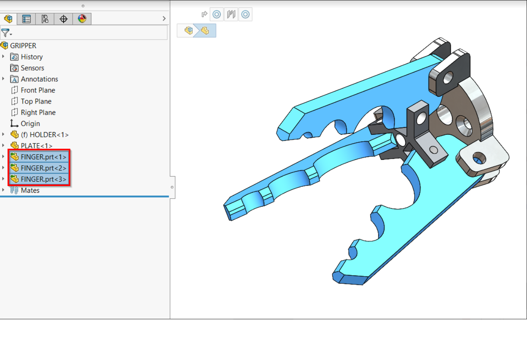
Task: Click the Annotations folder icon
Action: 15,79
